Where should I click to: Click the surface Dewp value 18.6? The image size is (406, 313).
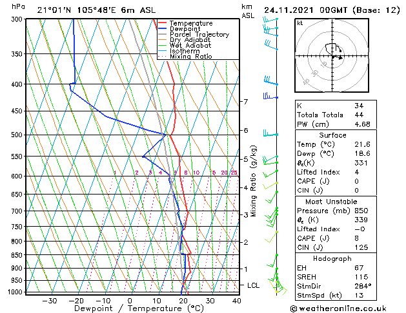362,154
